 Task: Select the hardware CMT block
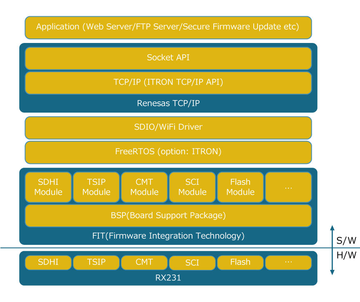coord(144,262)
